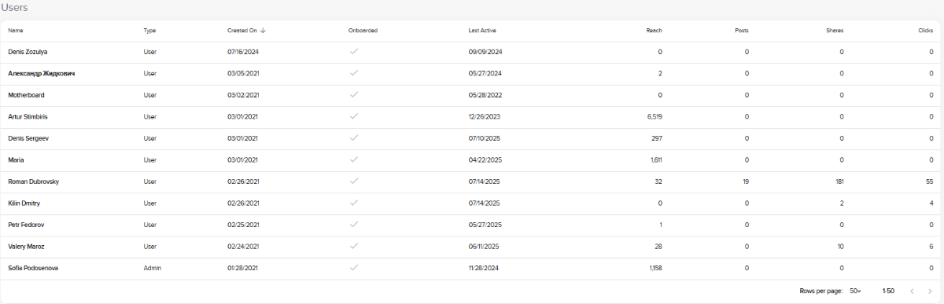Open user Denis Zozulya

click(x=28, y=52)
